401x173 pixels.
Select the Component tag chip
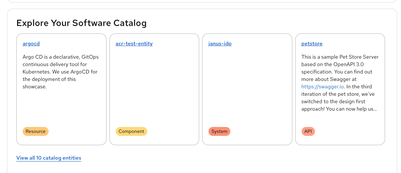click(131, 131)
